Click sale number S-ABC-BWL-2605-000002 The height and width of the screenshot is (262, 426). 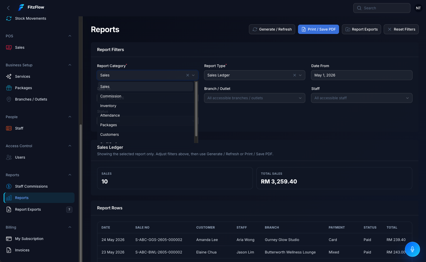click(159, 252)
